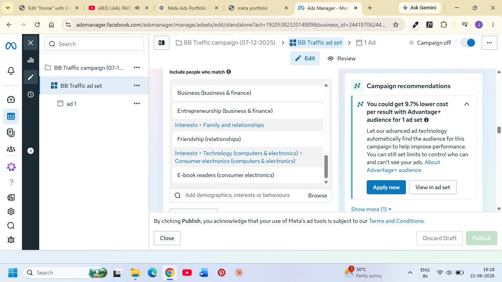Close the editing panel with X icon
The width and height of the screenshot is (502, 282).
[31, 43]
